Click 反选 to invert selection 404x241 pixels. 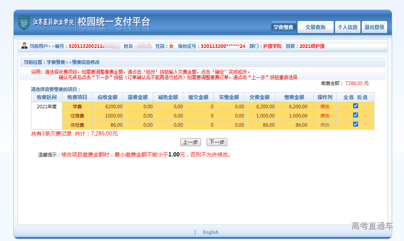[x=362, y=97]
